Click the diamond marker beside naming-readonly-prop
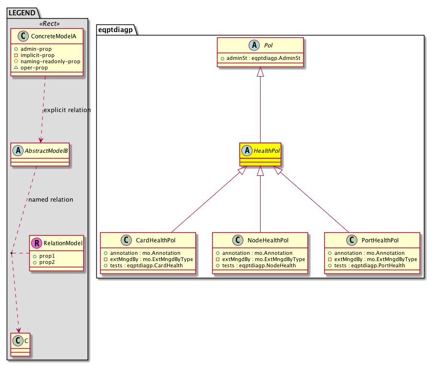 tap(16, 61)
